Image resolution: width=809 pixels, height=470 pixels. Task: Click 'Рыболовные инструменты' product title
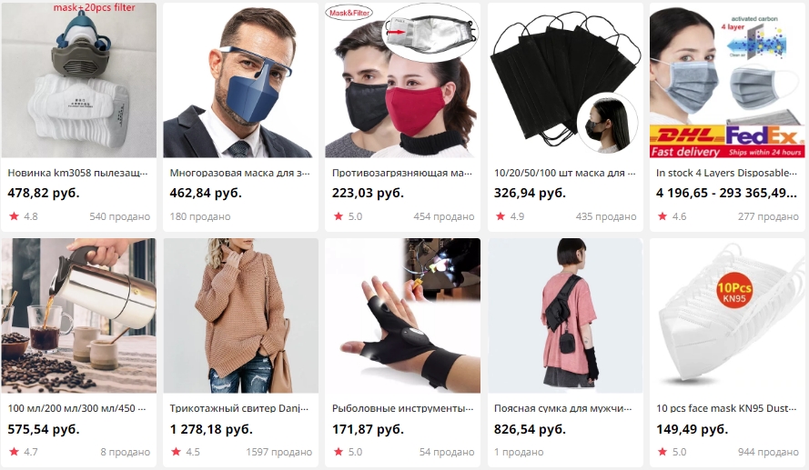[402, 409]
